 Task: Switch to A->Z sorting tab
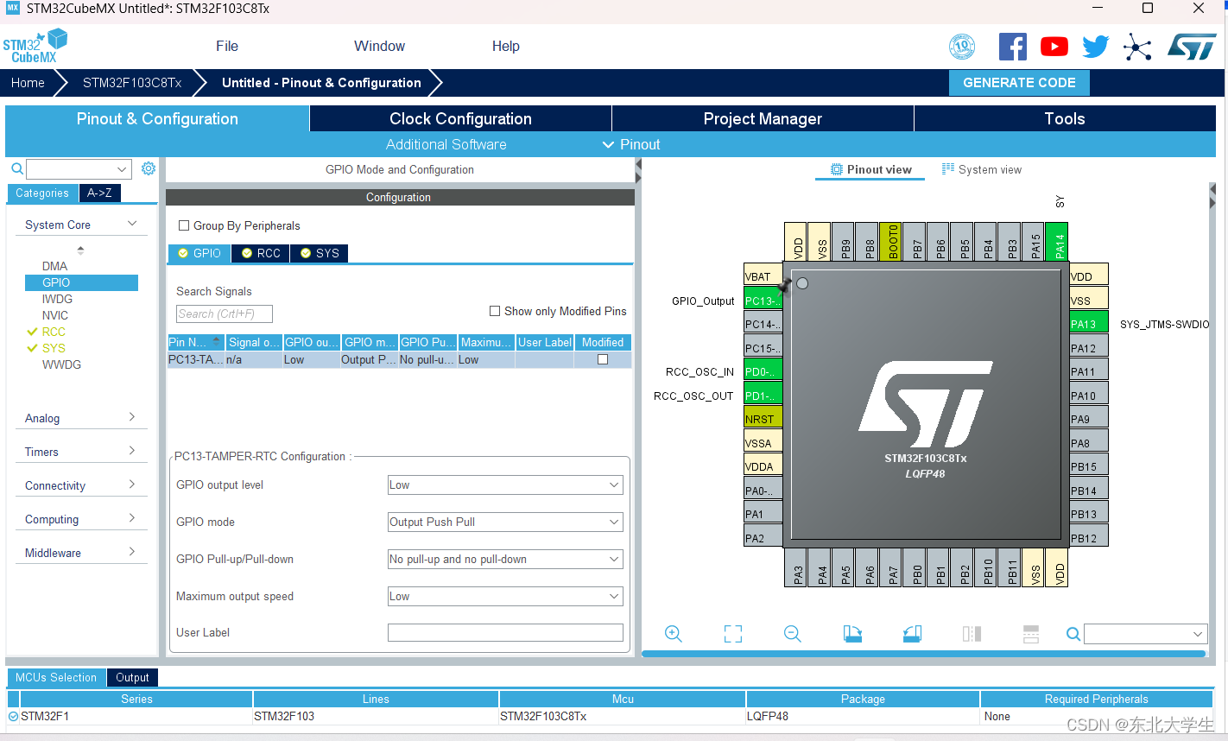(99, 193)
